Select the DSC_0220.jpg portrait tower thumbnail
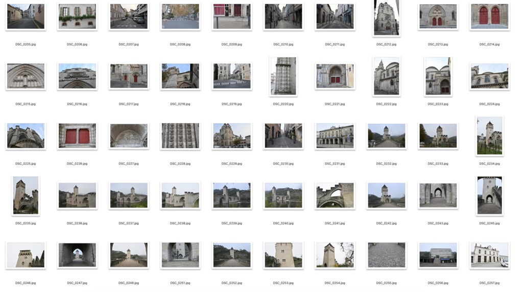523x292 pixels. (x=283, y=76)
